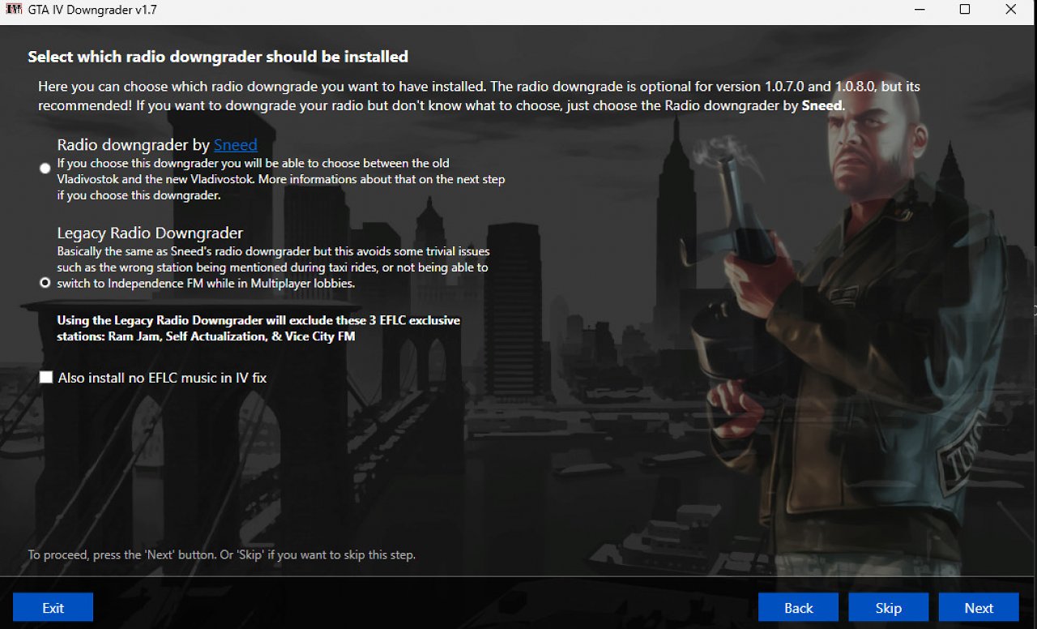Select the Legacy Radio Downgrader radio button
This screenshot has width=1037, height=629.
click(45, 283)
